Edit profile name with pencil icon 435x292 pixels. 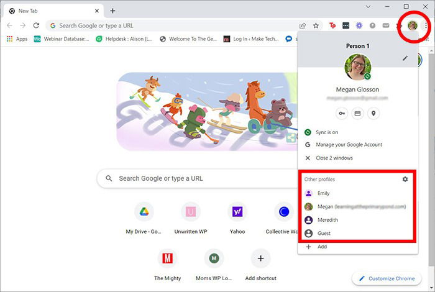tap(405, 58)
